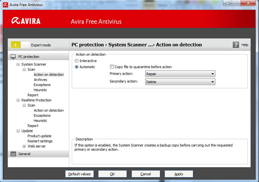259x182 pixels.
Task: Select Heuristic under Realtime Protection scan
Action: [x=40, y=121]
